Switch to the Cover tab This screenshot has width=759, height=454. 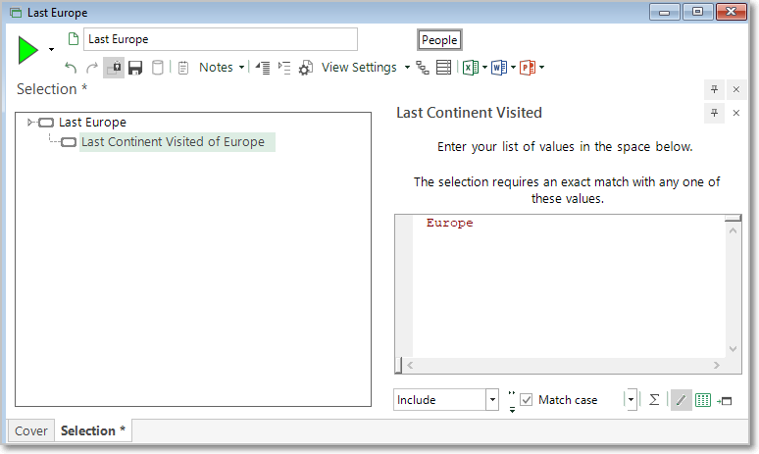tap(31, 430)
